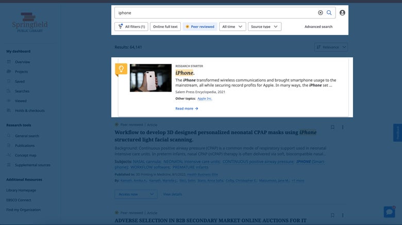The image size is (402, 225).
Task: Open the Source type dropdown
Action: click(x=264, y=27)
